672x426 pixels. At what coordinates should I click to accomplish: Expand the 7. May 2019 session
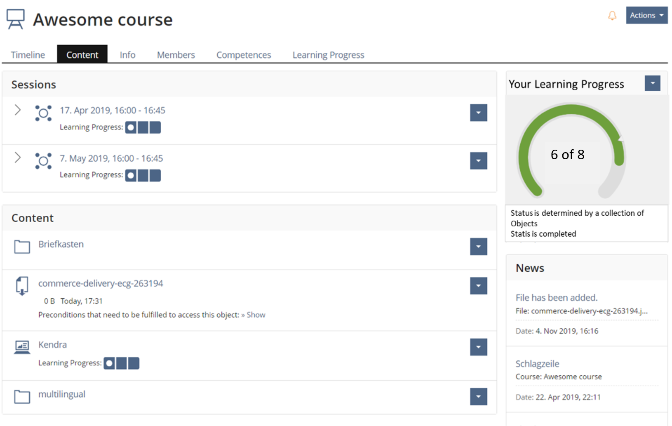18,158
